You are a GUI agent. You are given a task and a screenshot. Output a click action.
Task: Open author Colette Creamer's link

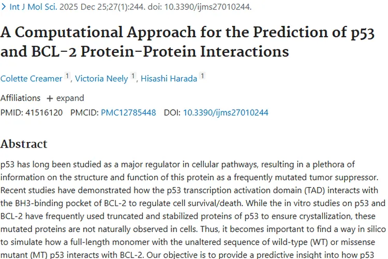point(31,79)
